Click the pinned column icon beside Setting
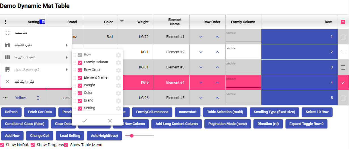Screen dimensions: 349x149 pos(42,22)
